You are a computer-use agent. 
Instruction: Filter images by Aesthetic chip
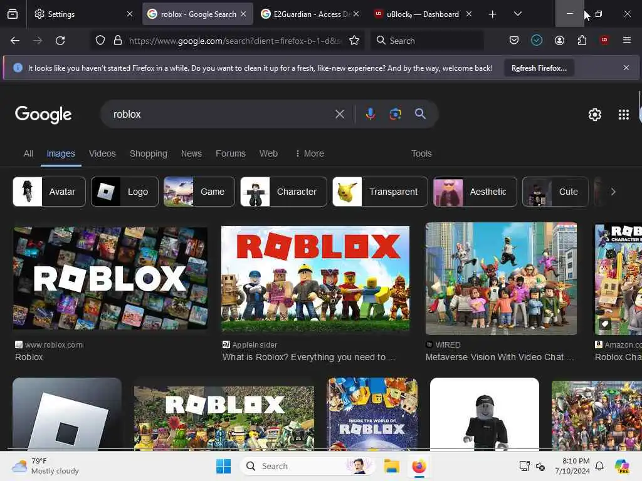[x=475, y=192]
